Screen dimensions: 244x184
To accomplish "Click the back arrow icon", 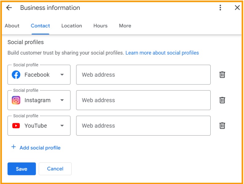I will pos(9,8).
